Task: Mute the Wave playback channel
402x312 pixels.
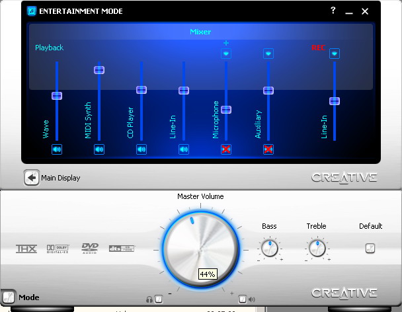Action: (x=57, y=149)
